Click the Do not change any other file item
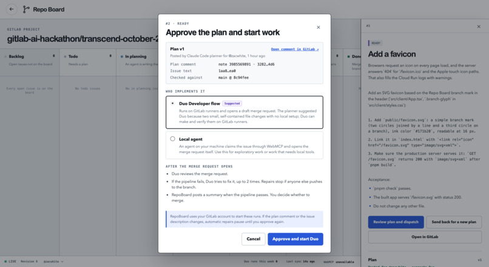The image size is (489, 267). tap(399, 206)
